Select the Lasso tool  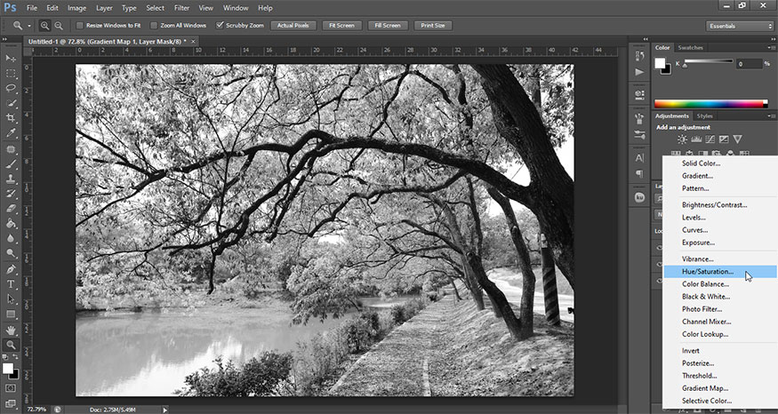(x=11, y=88)
